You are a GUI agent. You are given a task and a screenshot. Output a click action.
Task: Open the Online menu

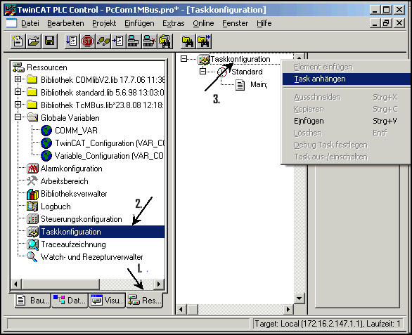[203, 23]
